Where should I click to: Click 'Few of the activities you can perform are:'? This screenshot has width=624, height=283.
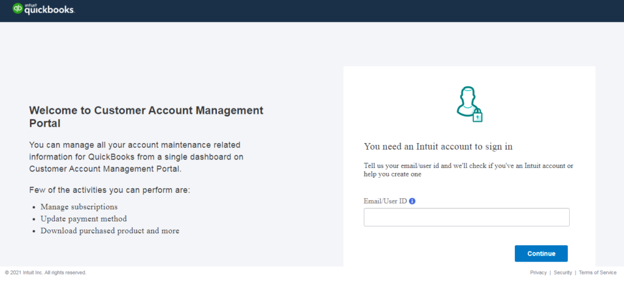pyautogui.click(x=110, y=190)
